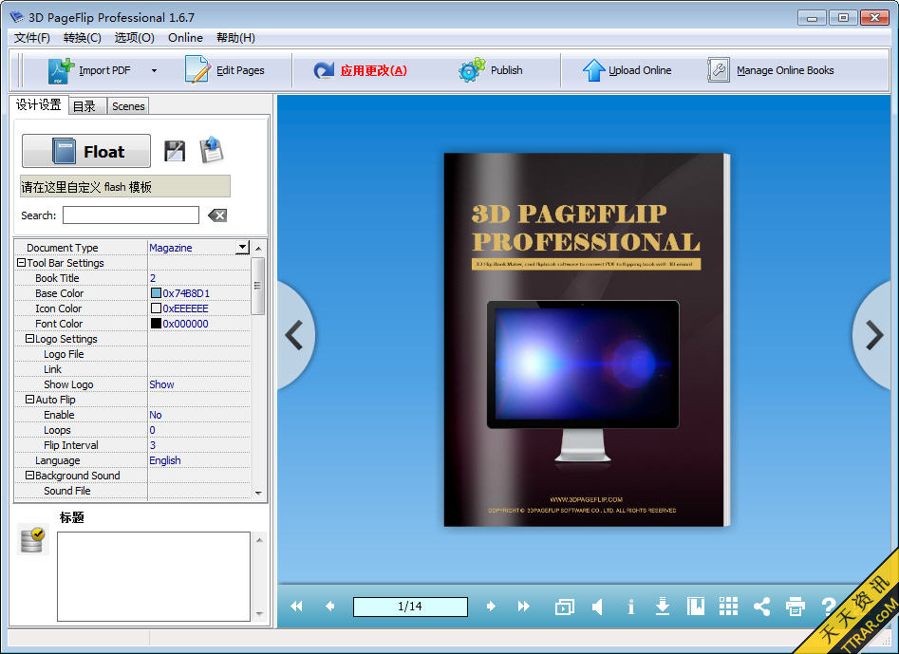
Task: Click the Float template button
Action: [x=86, y=151]
